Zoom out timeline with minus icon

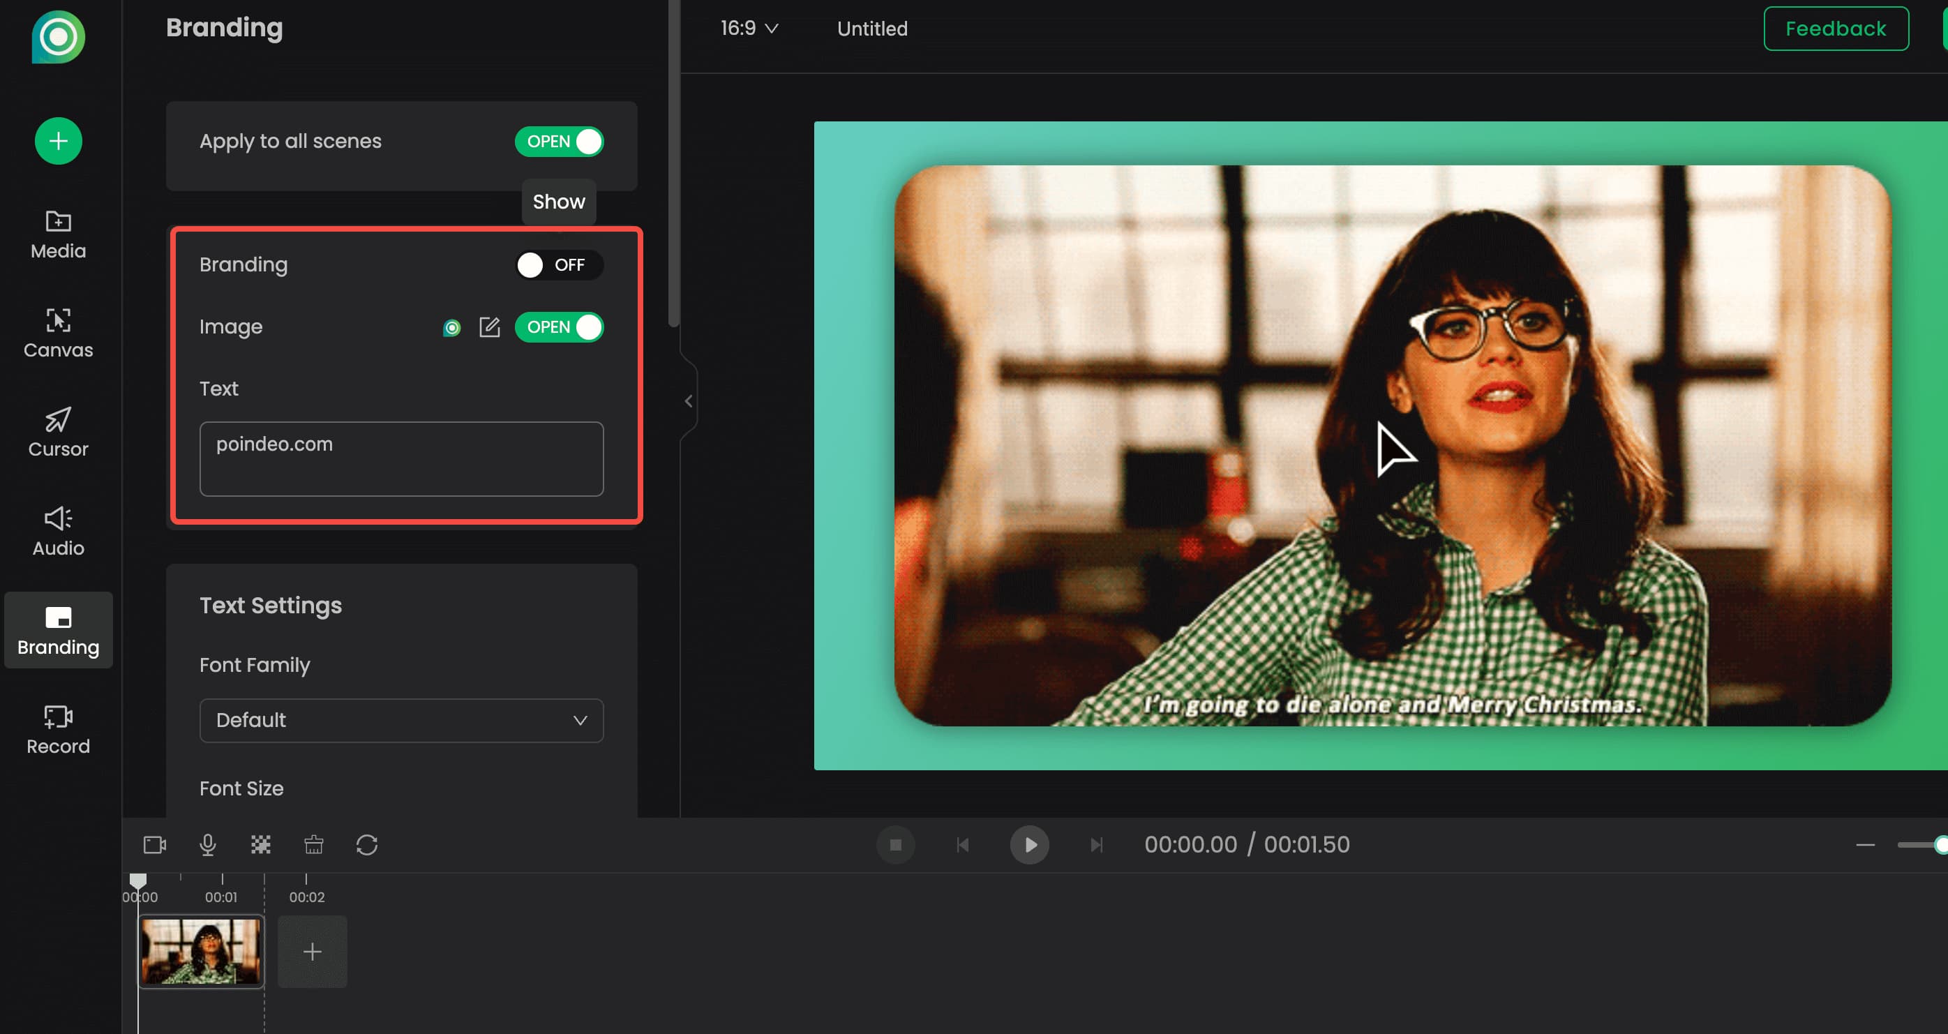[1865, 844]
